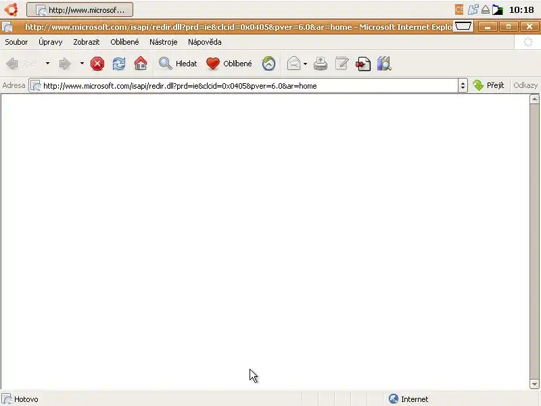Refresh the page with the reload icon
The image size is (541, 406).
[119, 64]
